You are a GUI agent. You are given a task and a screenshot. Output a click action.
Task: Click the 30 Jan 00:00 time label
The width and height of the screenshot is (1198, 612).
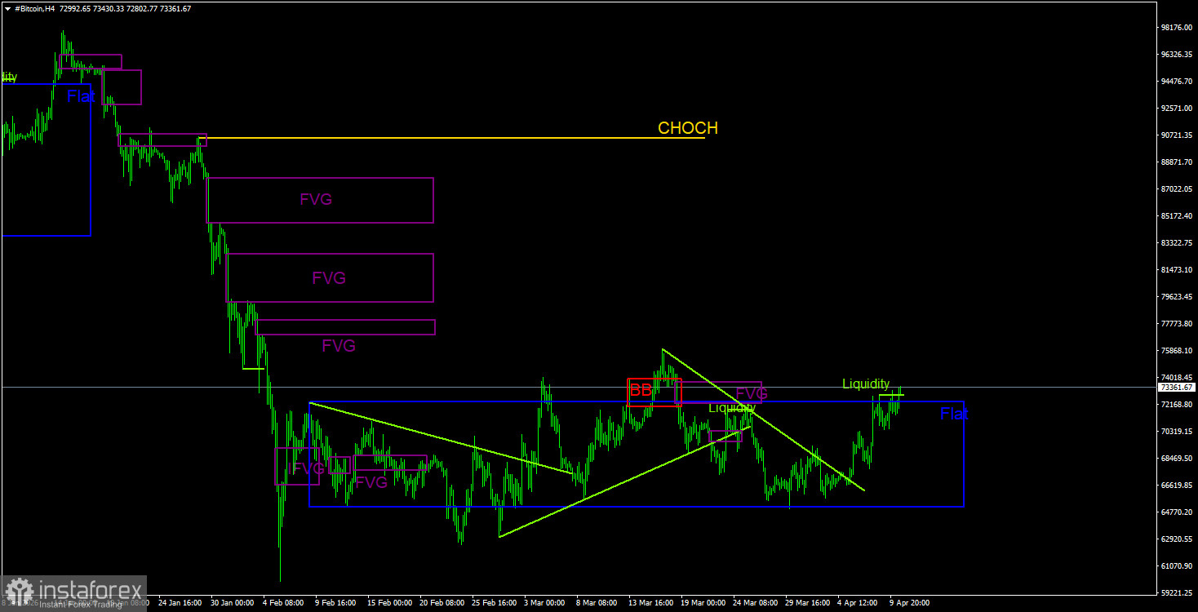tap(233, 604)
